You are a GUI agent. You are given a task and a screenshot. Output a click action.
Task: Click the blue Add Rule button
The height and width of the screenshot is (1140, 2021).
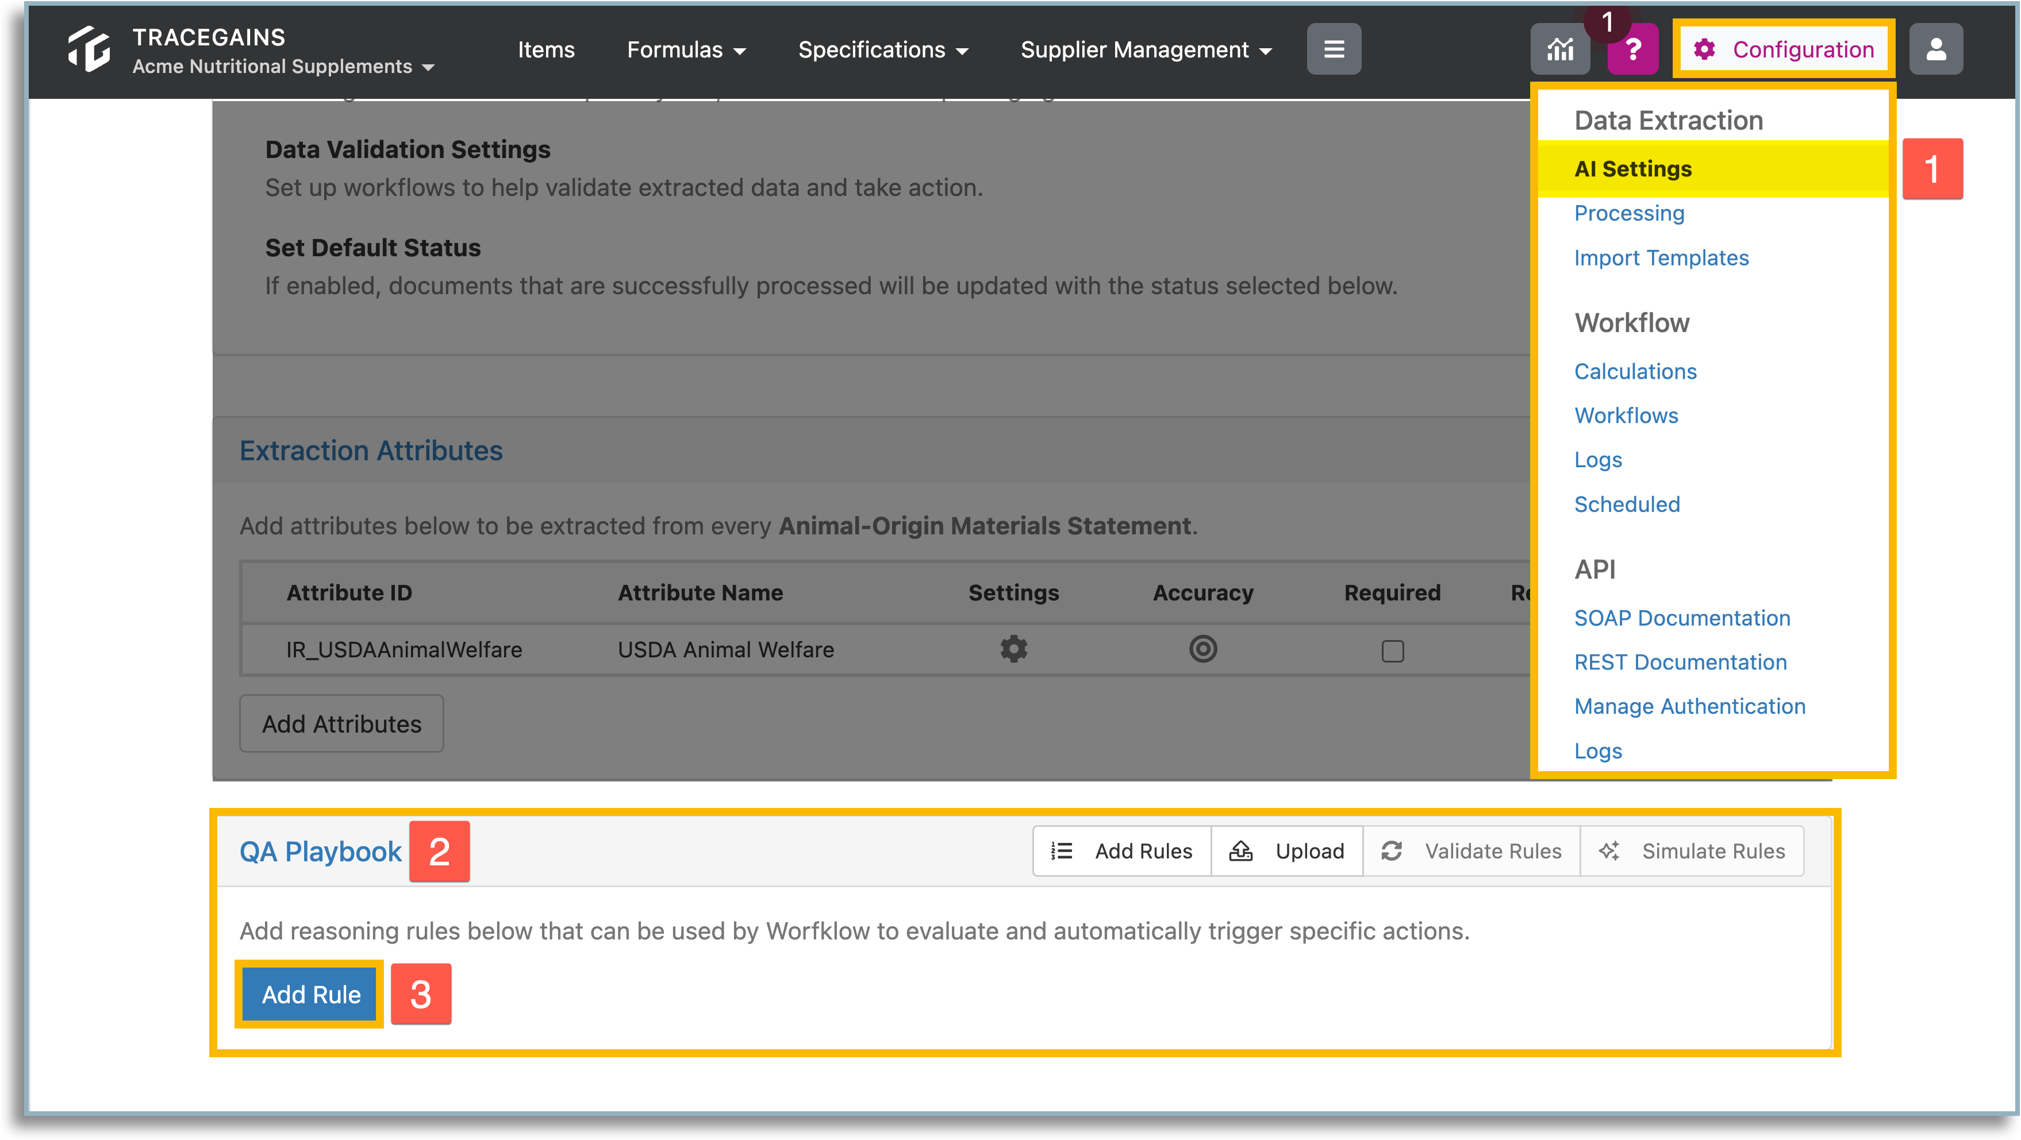(310, 994)
